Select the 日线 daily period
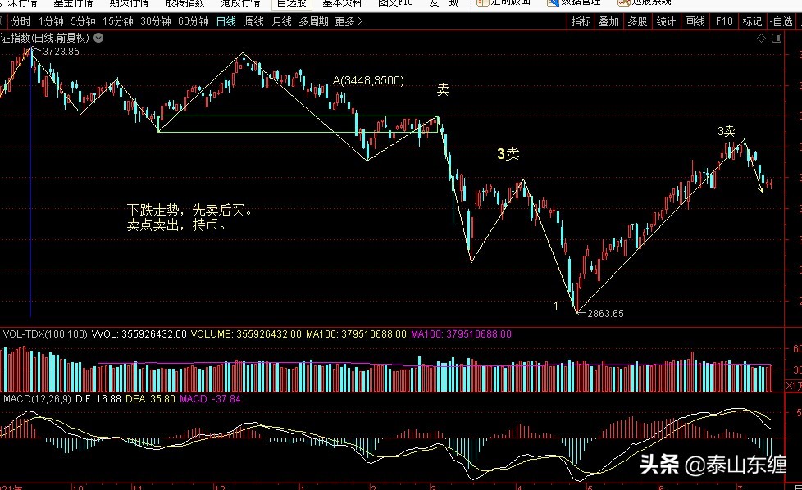Viewport: 802px width, 490px height. [226, 21]
